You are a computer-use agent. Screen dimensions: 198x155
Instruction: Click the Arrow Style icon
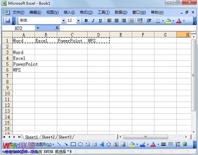click(x=178, y=144)
